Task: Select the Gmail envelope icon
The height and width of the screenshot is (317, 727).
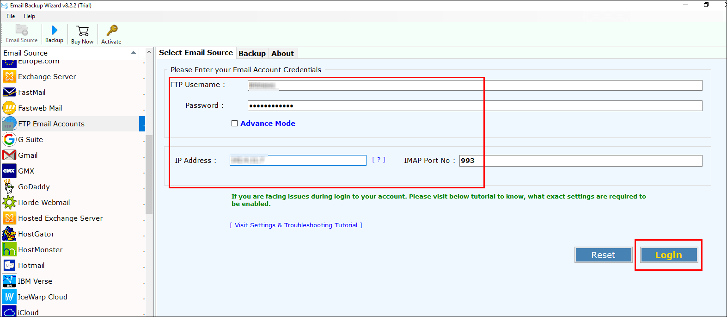Action: click(9, 155)
